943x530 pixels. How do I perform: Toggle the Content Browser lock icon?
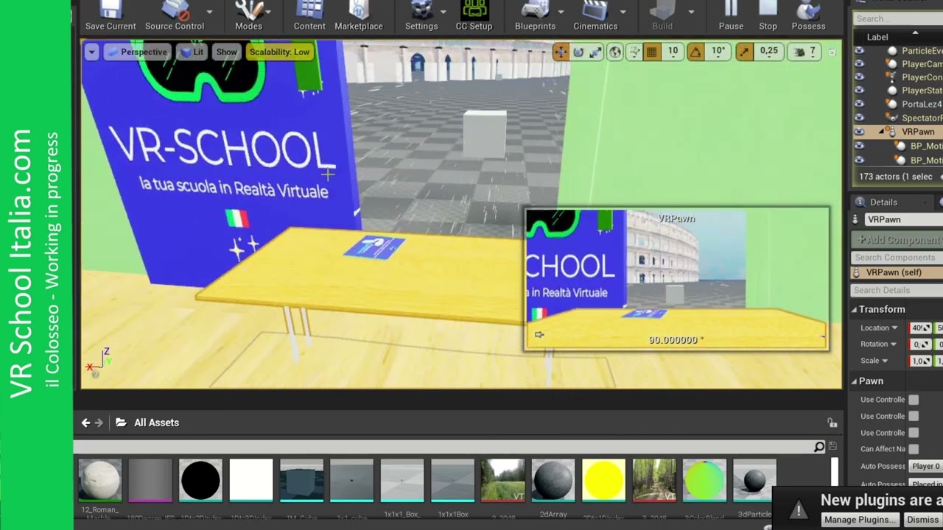tap(832, 423)
